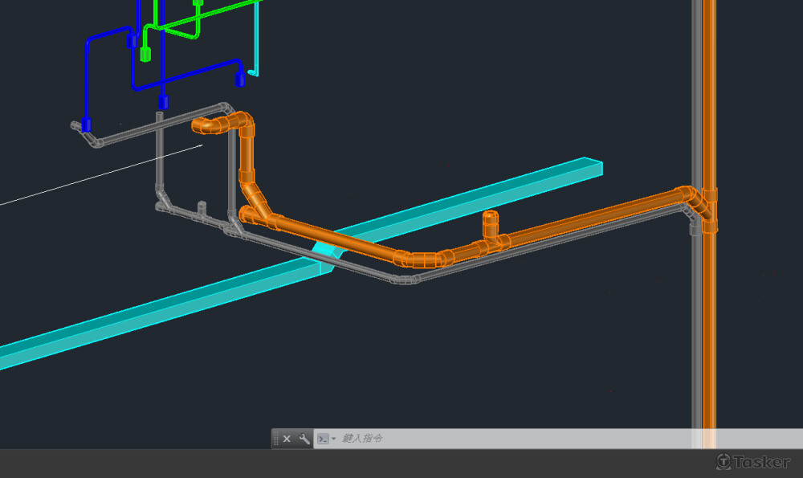Select the thin cyan vertical pipe
Screen dimensions: 803x478
tap(258, 40)
